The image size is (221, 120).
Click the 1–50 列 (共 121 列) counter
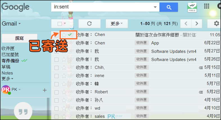click(159, 24)
